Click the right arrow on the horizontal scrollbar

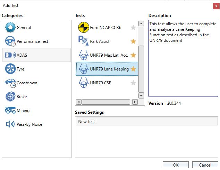tap(135, 102)
